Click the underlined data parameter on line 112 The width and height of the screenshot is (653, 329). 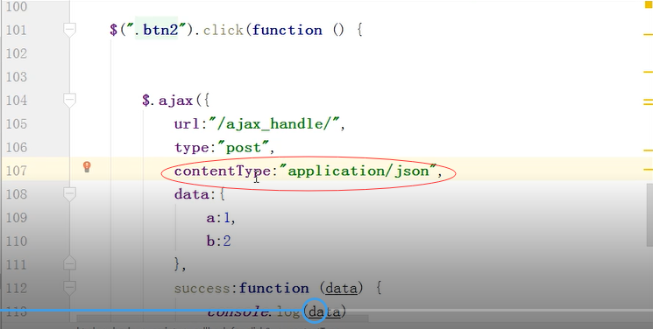[x=341, y=289]
